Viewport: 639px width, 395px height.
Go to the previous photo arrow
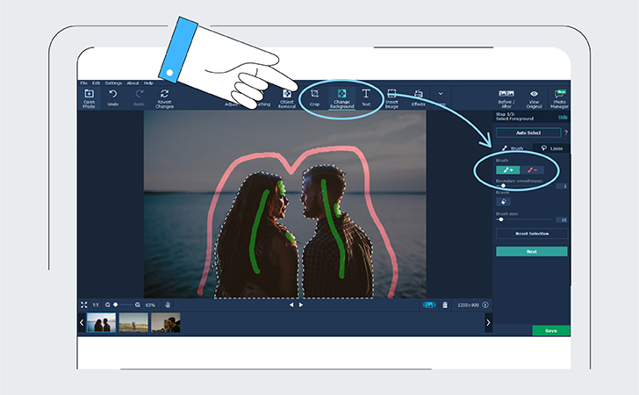[x=291, y=305]
